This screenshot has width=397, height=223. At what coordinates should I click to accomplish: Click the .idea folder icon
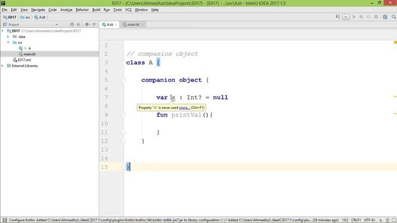[15, 37]
